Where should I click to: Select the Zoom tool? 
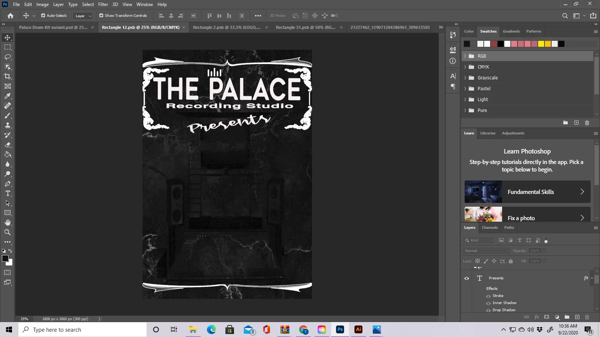coord(7,232)
